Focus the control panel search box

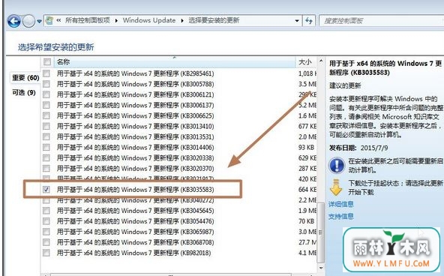pyautogui.click(x=381, y=21)
